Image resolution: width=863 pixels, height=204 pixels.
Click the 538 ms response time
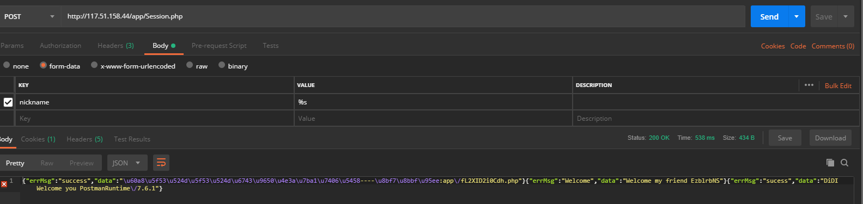coord(704,138)
